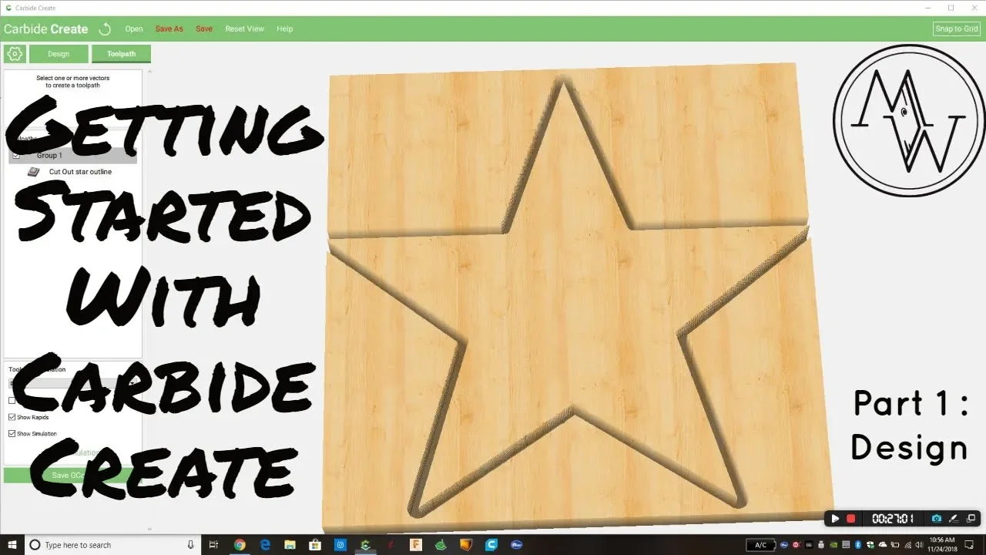Click Save in the top menu
The image size is (986, 555).
coord(204,29)
